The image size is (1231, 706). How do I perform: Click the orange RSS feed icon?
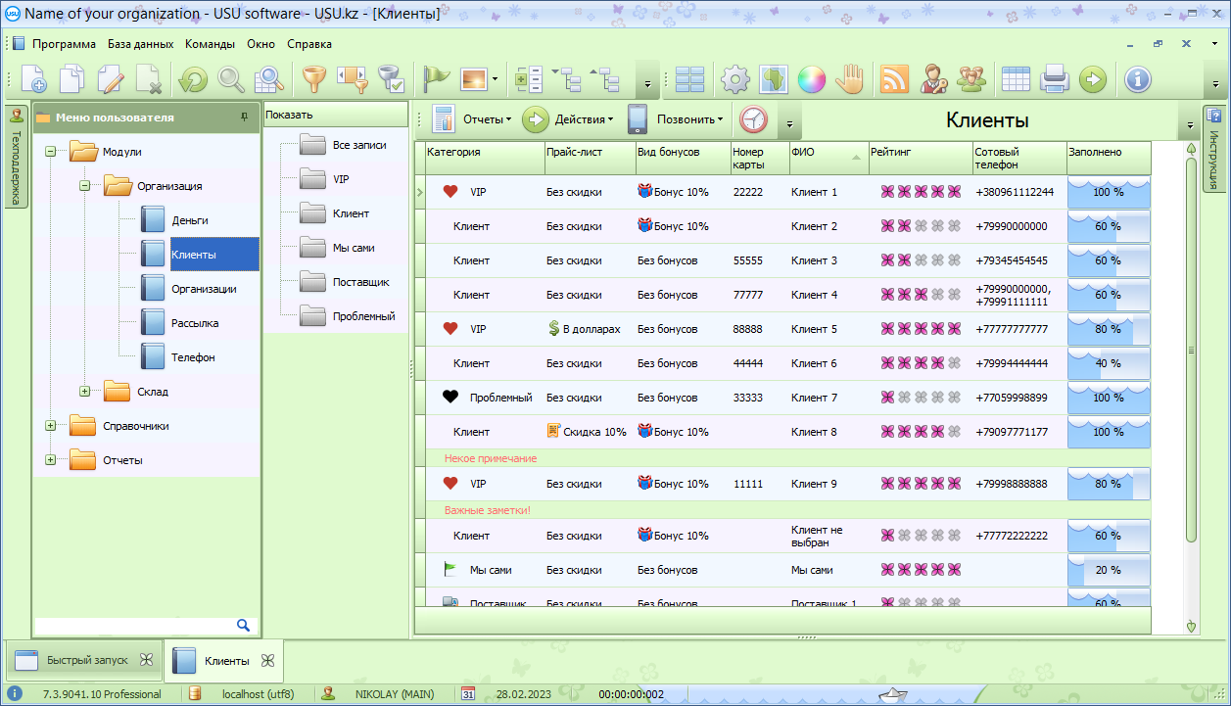click(894, 79)
